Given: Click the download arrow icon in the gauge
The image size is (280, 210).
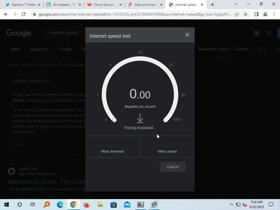Looking at the screenshot, I should pos(140,118).
